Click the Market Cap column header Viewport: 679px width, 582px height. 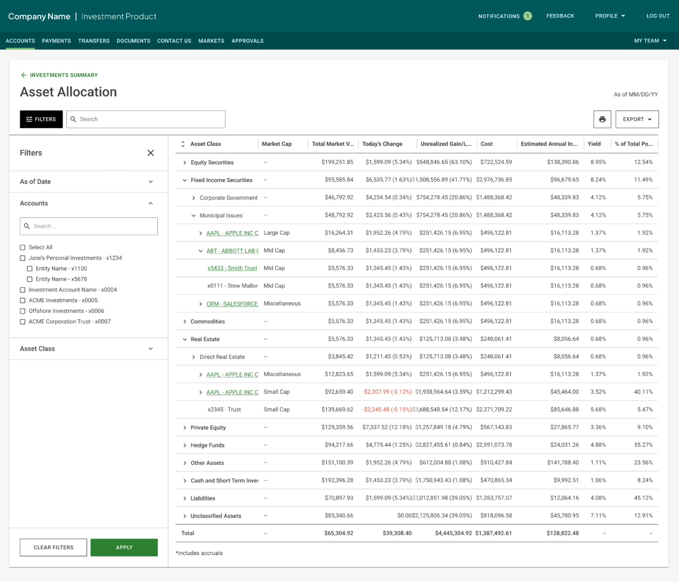277,144
